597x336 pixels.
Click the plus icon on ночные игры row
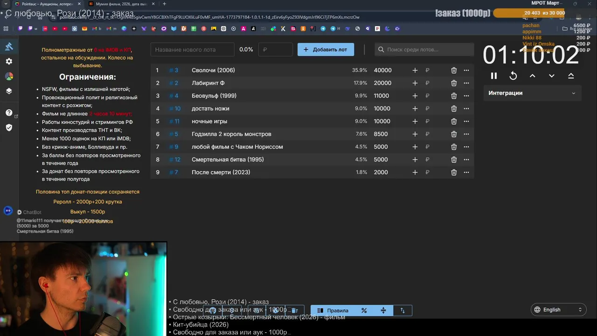point(415,121)
